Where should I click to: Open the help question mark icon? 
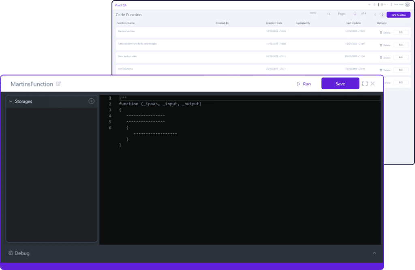[375, 4]
